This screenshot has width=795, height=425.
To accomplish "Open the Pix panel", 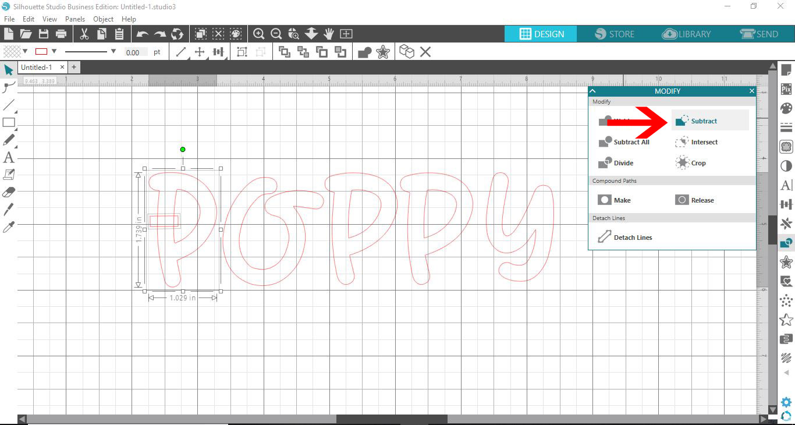I will pos(786,90).
